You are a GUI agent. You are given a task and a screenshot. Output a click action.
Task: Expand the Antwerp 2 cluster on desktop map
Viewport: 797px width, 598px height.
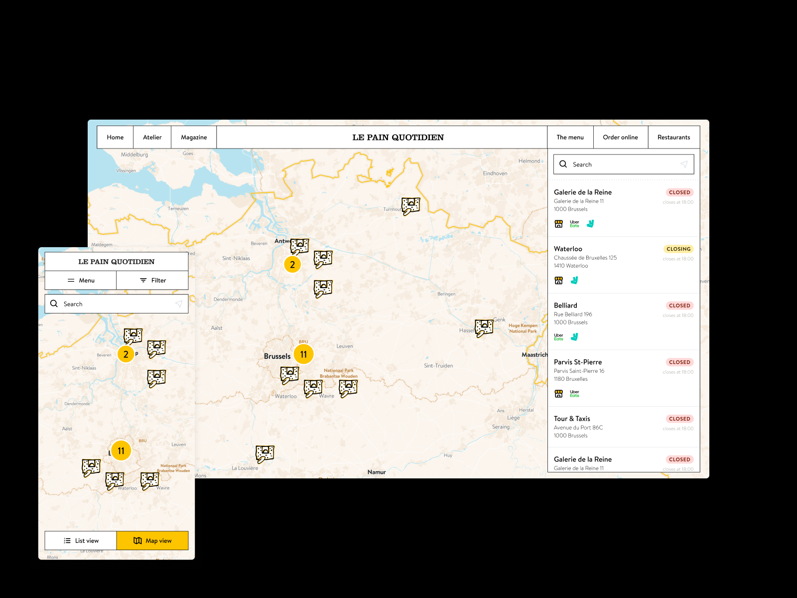coord(292,265)
